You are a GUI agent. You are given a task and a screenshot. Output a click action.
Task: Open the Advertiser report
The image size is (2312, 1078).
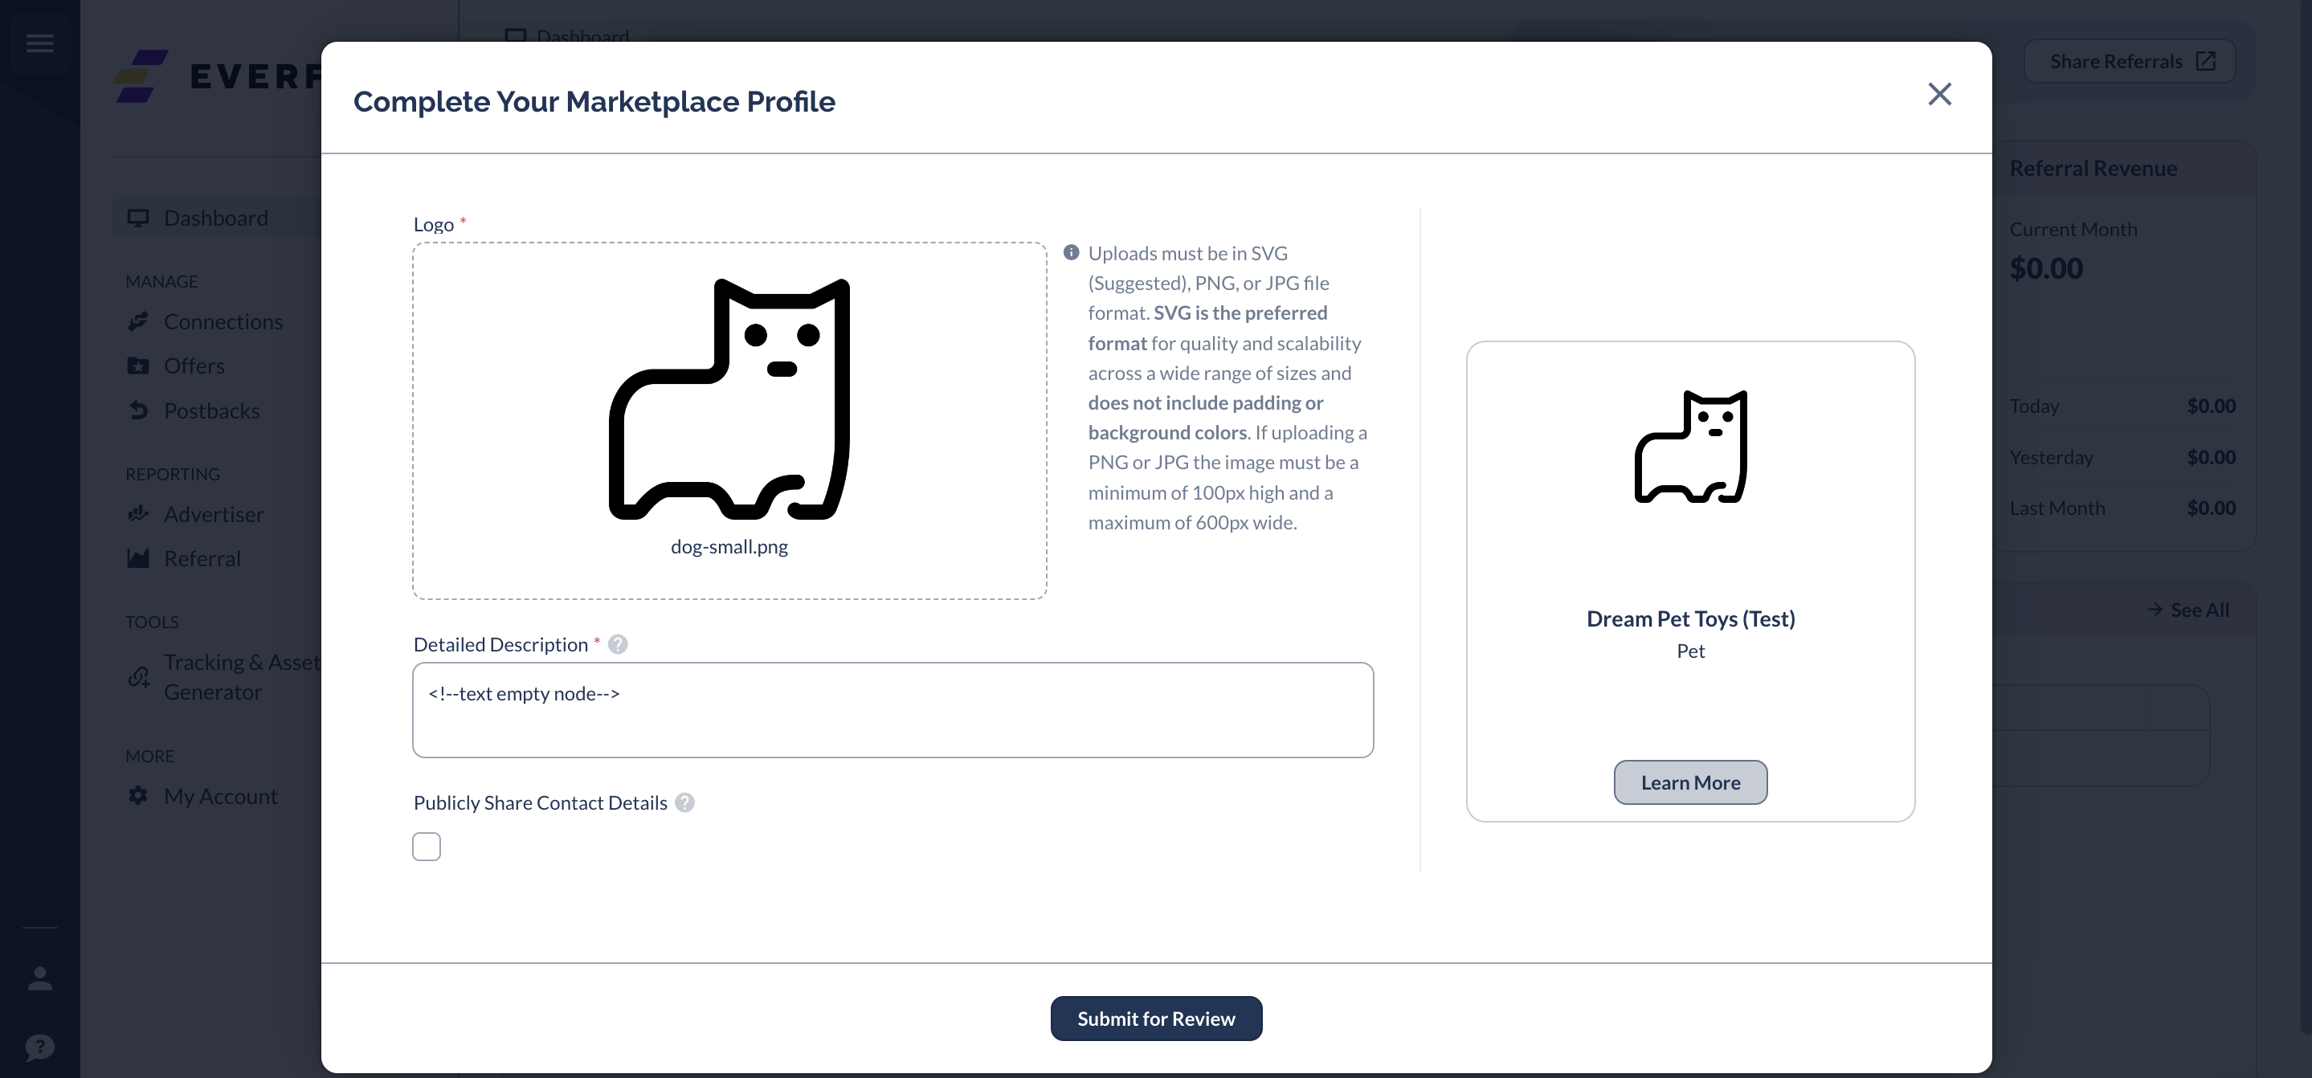pyautogui.click(x=214, y=513)
